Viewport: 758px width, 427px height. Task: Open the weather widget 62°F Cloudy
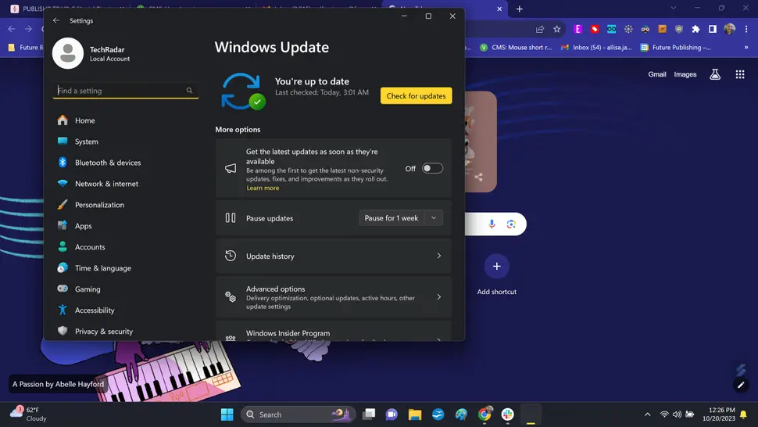[x=29, y=414]
